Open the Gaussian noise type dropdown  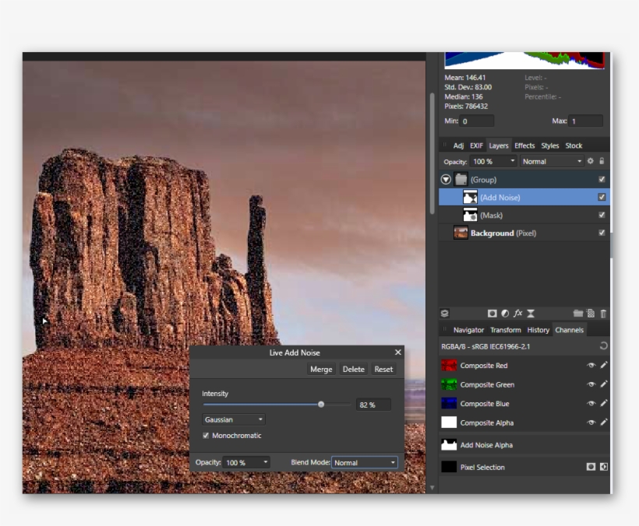234,419
